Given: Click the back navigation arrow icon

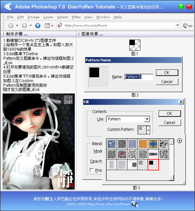Looking at the screenshot, I should 11,25.
